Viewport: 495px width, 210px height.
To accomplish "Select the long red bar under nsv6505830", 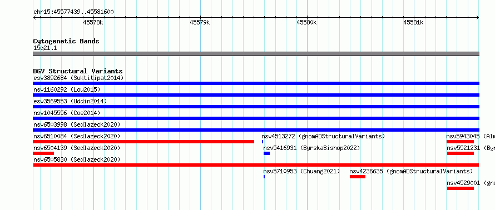I will [x=256, y=165].
